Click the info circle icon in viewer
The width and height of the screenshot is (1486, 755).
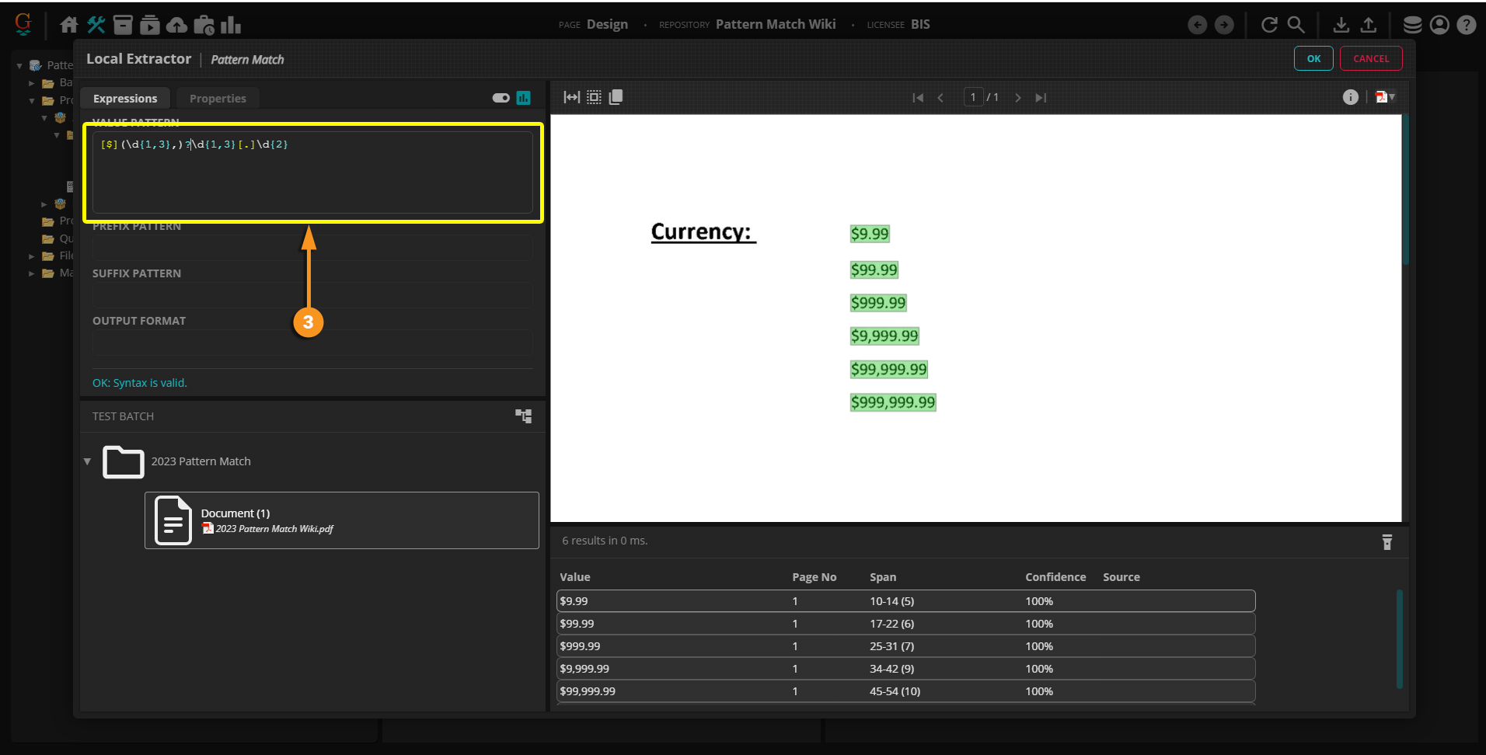point(1351,97)
